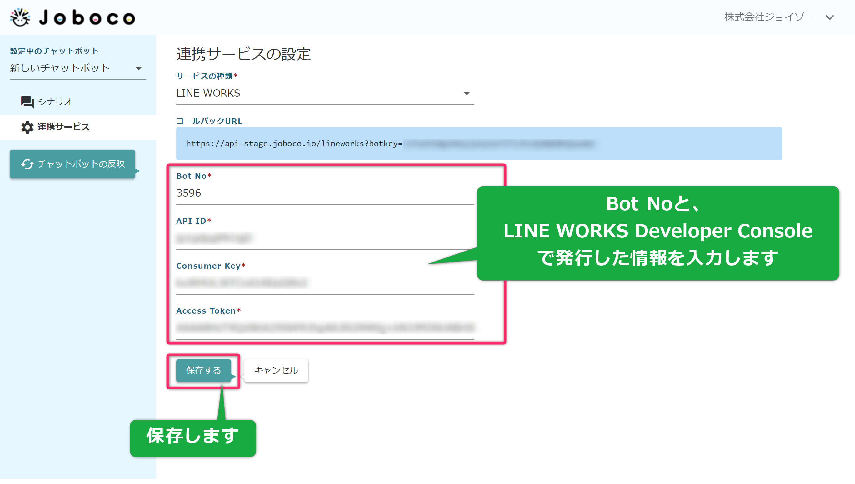Click the 連携サービス gear icon
This screenshot has height=484, width=855.
pyautogui.click(x=27, y=127)
